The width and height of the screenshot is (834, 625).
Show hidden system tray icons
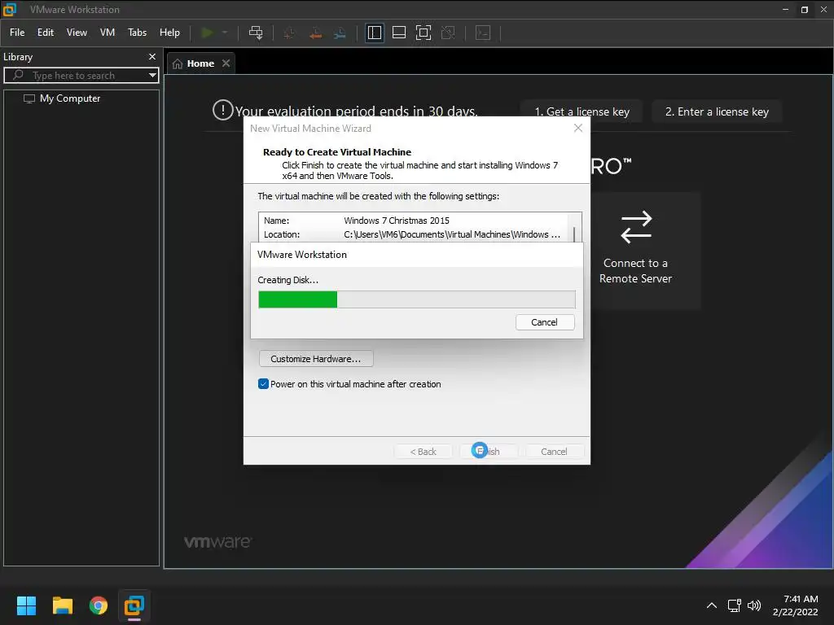coord(712,605)
